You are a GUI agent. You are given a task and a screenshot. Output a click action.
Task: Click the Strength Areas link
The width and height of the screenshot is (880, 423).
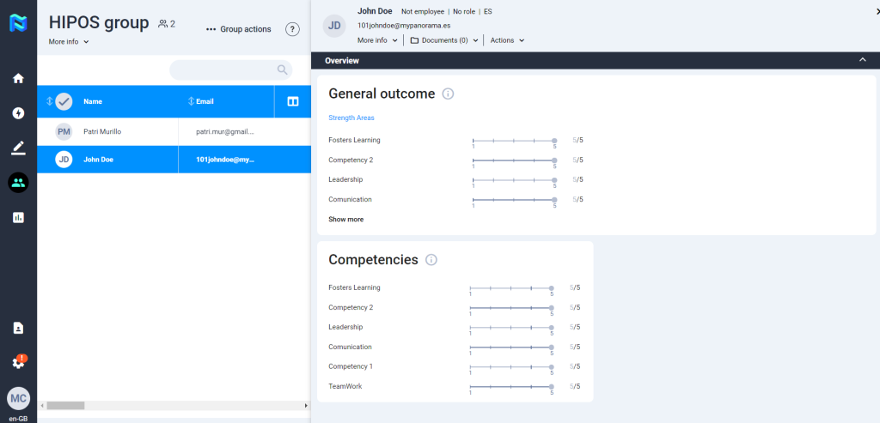pos(351,118)
